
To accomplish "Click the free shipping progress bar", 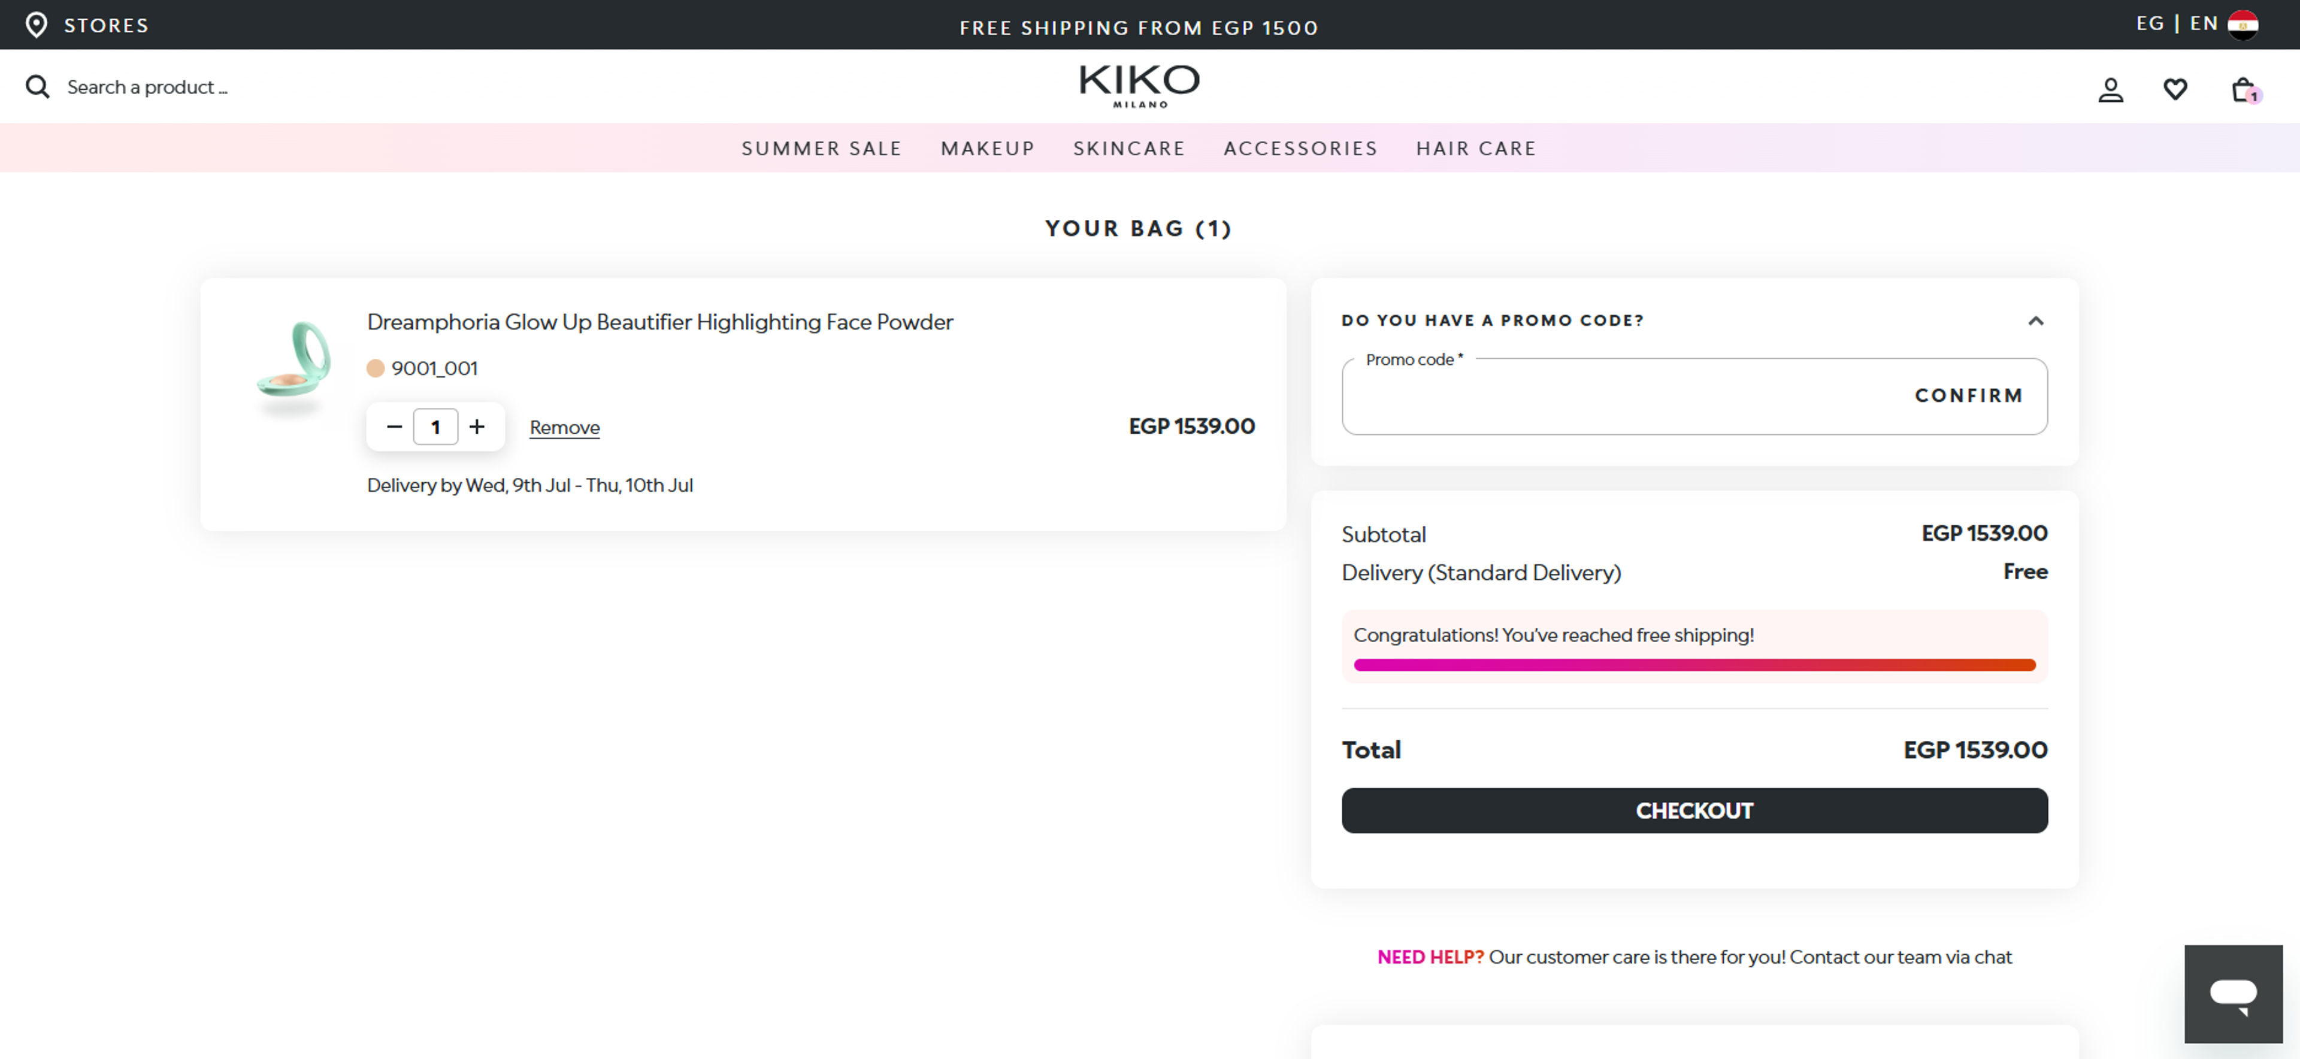I will 1694,665.
